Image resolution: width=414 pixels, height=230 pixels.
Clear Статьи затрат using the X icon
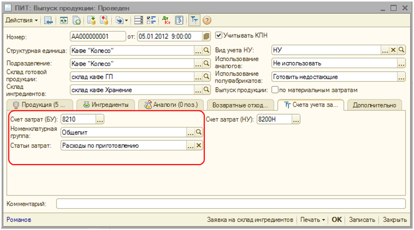click(x=198, y=146)
